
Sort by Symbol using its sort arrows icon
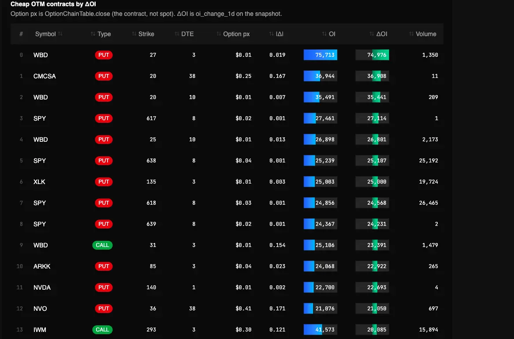[x=60, y=34]
